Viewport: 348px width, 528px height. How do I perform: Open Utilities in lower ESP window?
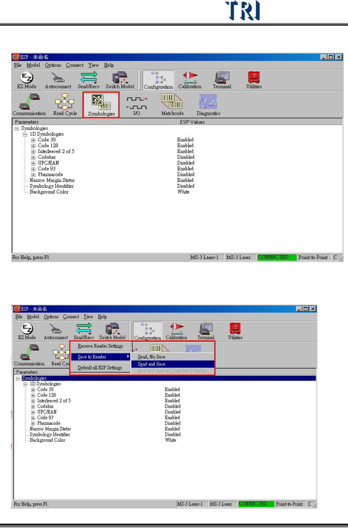tap(235, 332)
